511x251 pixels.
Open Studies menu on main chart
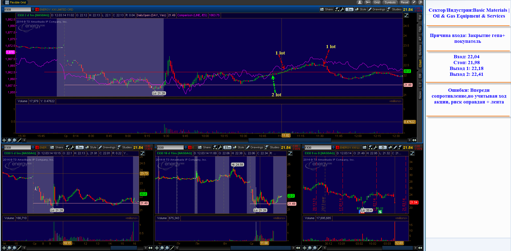pyautogui.click(x=395, y=9)
